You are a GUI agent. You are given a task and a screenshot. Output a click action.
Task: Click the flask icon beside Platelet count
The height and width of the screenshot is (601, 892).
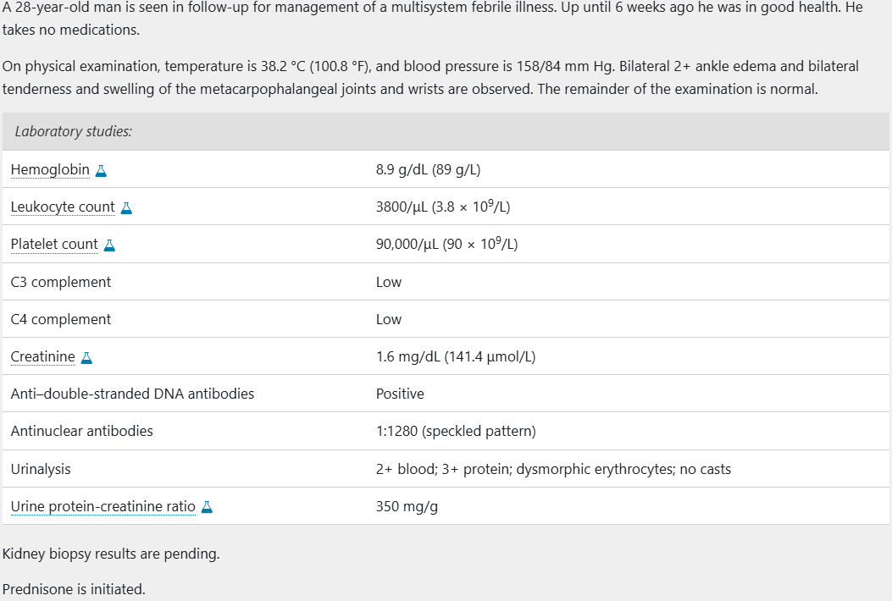(109, 245)
